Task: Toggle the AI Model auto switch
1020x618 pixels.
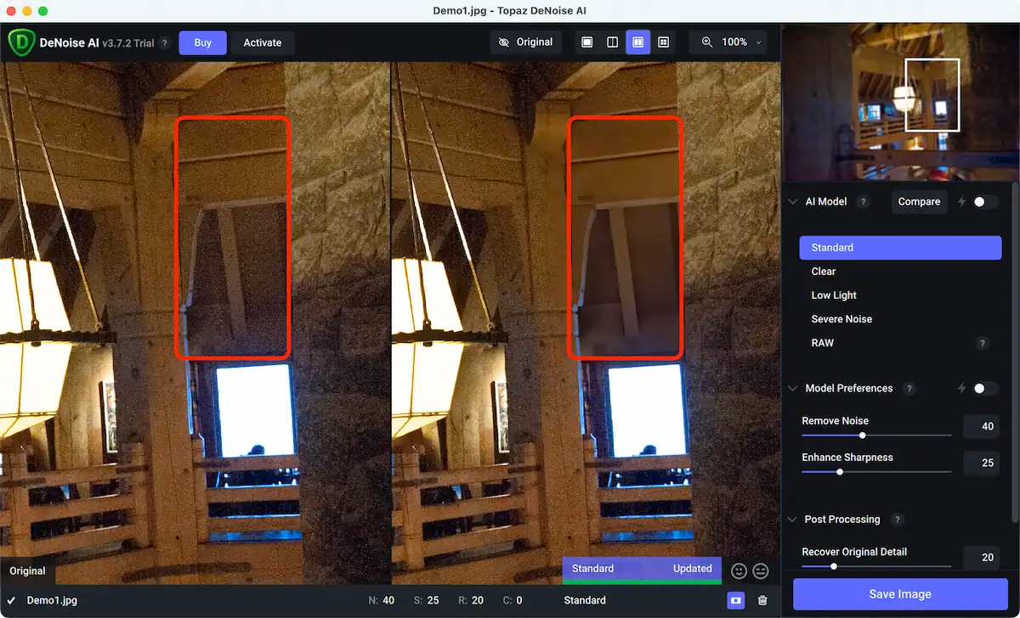Action: pos(985,202)
